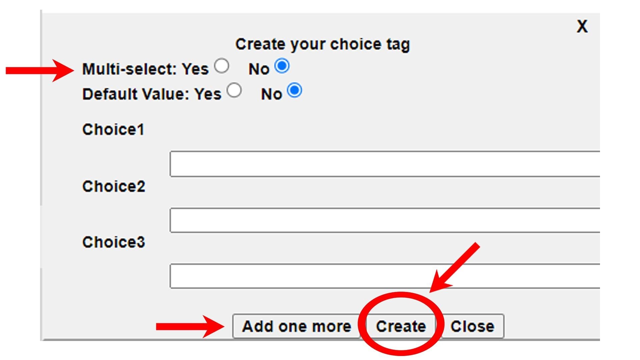This screenshot has height=360, width=640.
Task: Confirm tag creation with Create
Action: pos(400,326)
